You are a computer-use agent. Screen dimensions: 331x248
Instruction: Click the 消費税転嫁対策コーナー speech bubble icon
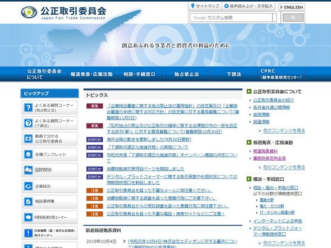[x=28, y=217]
